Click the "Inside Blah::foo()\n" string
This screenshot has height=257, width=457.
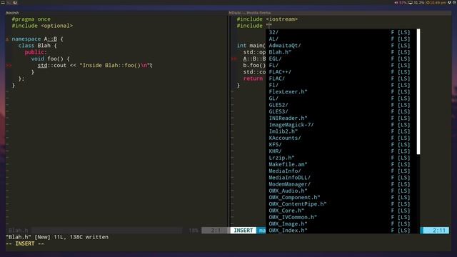pyautogui.click(x=116, y=66)
